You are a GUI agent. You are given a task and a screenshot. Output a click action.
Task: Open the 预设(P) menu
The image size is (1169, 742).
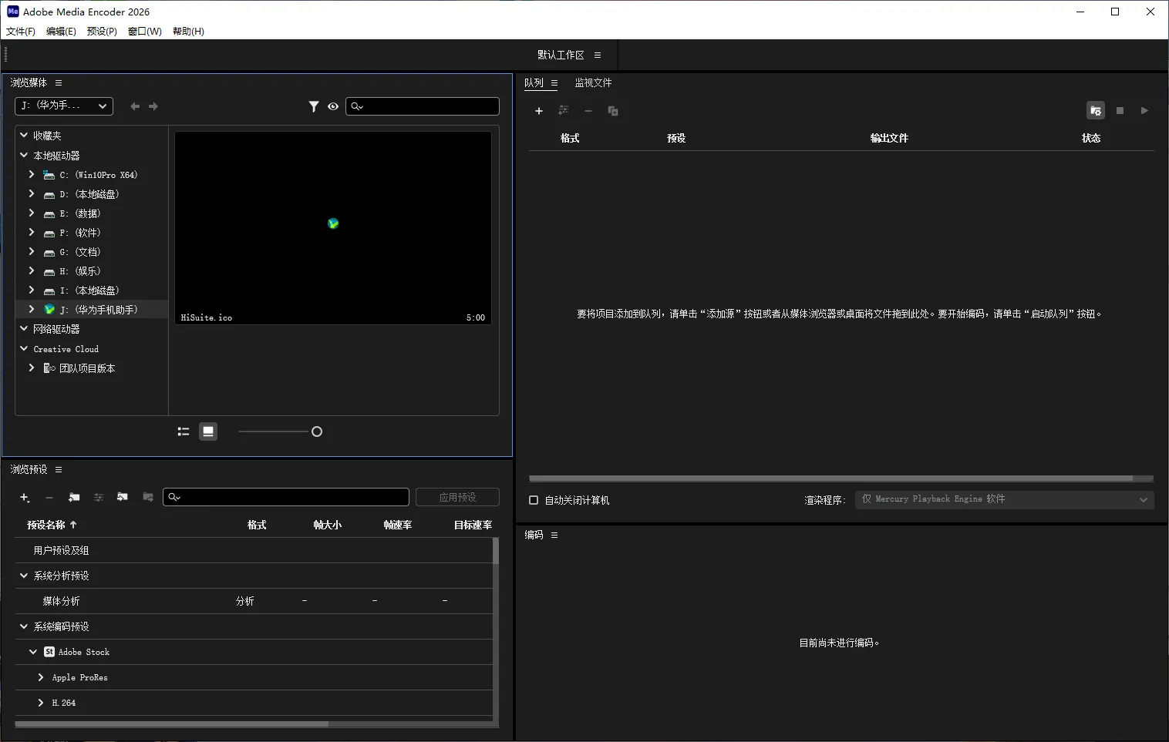pyautogui.click(x=100, y=31)
